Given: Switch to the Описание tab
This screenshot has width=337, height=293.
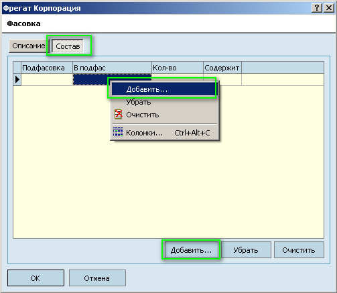Looking at the screenshot, I should click(28, 46).
